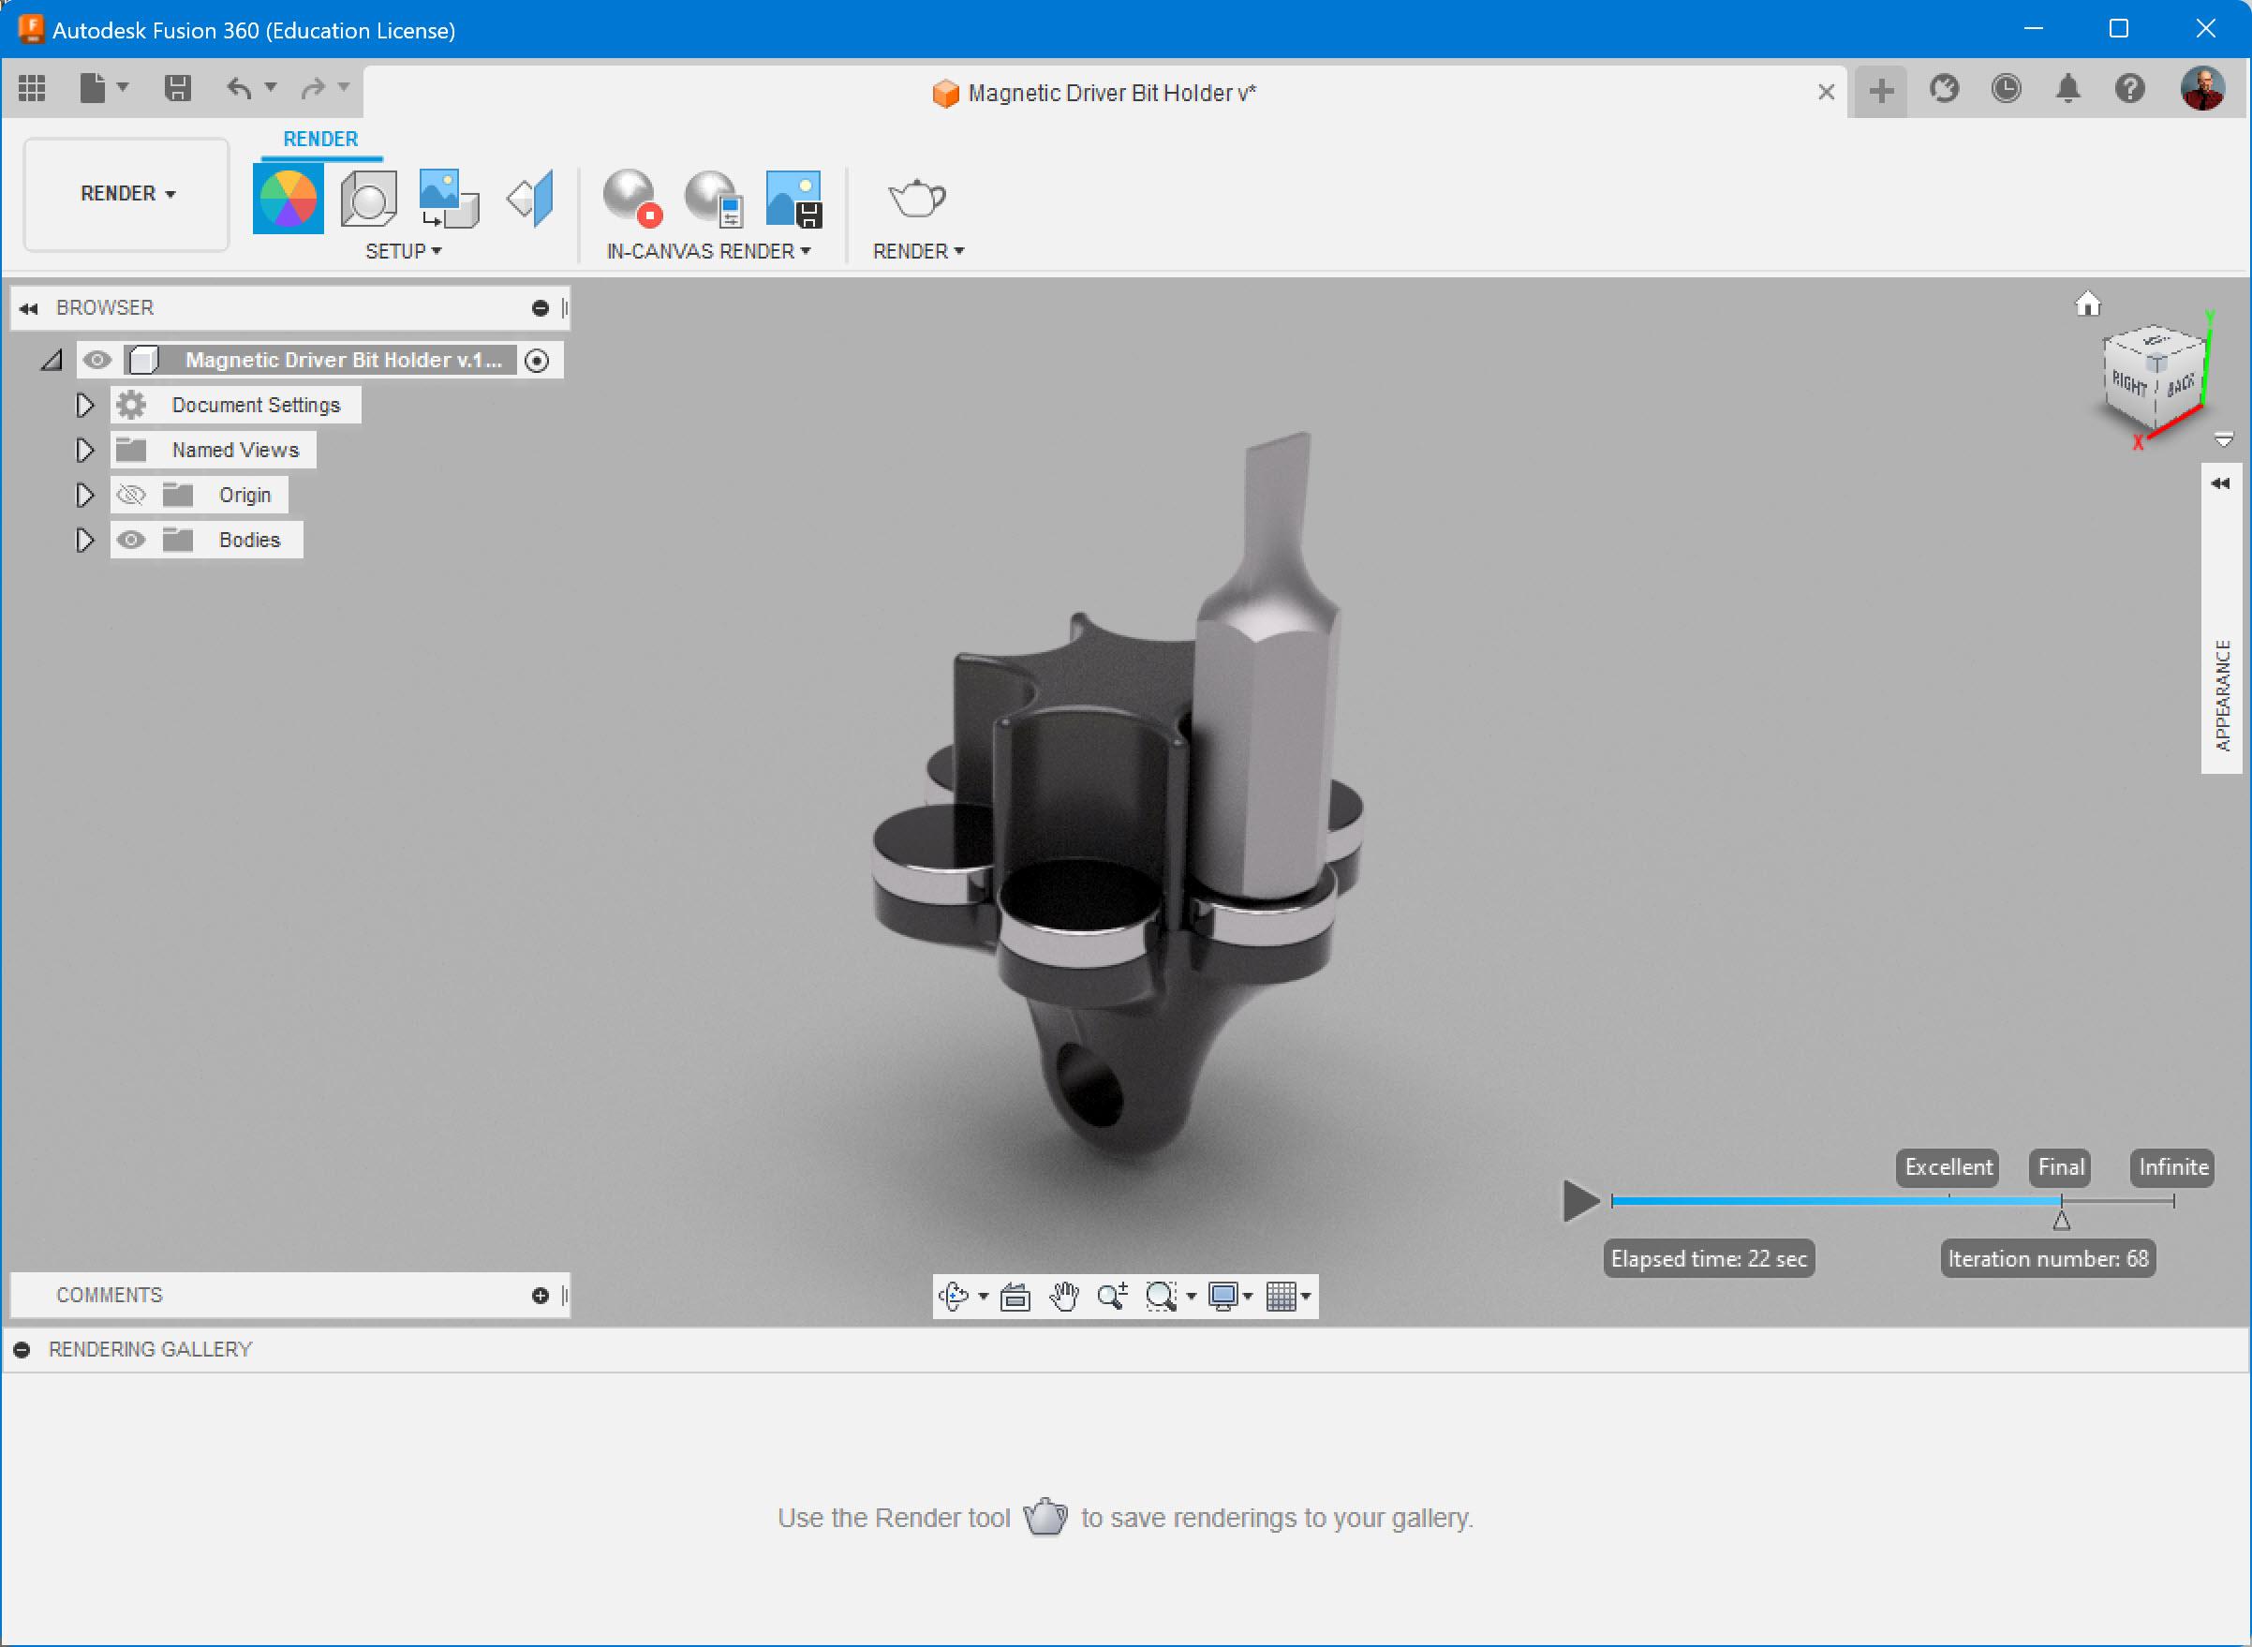This screenshot has height=1647, width=2252.
Task: Open the RENDER workspace dropdown
Action: (126, 193)
